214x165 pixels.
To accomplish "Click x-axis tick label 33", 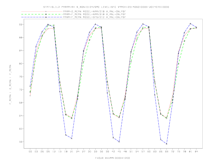I will [95, 152].
